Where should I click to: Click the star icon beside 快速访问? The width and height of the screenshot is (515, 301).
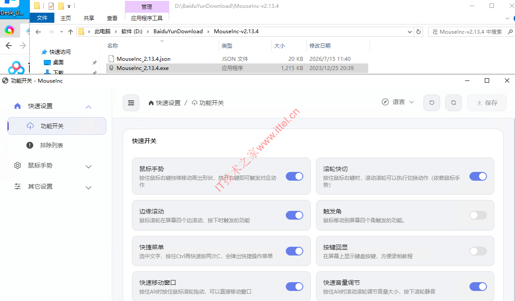[44, 52]
